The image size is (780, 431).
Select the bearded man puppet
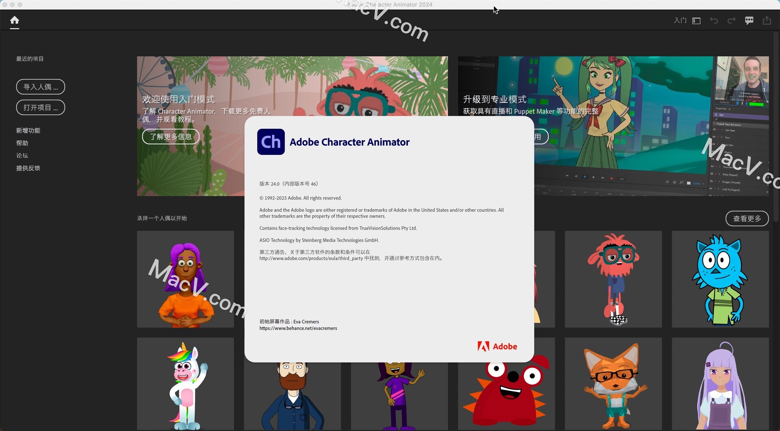[292, 396]
